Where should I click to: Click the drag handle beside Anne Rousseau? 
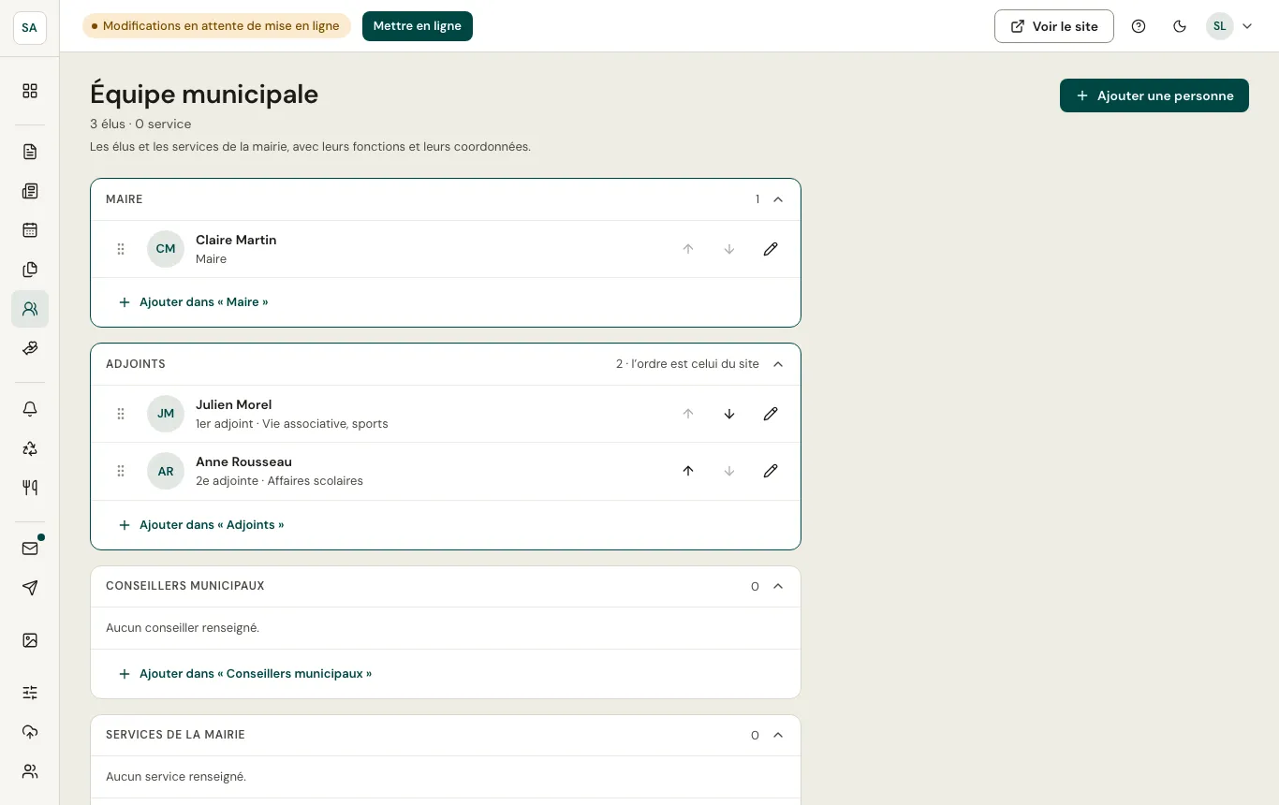(121, 471)
